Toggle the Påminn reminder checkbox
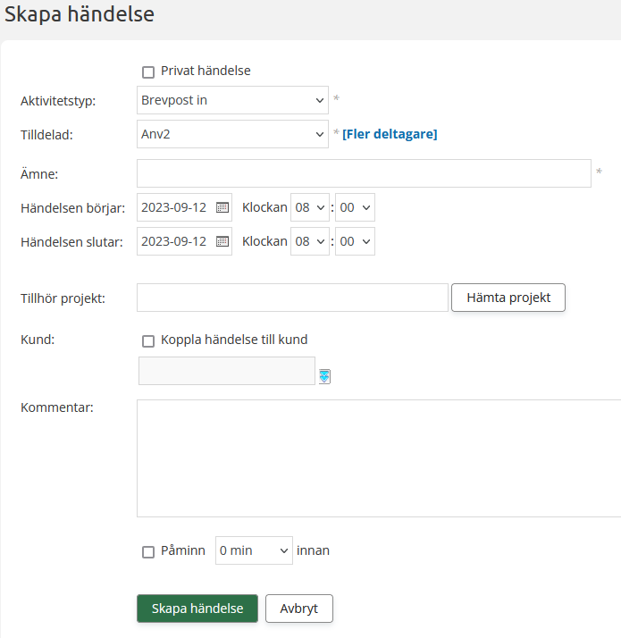621x638 pixels. [x=148, y=552]
